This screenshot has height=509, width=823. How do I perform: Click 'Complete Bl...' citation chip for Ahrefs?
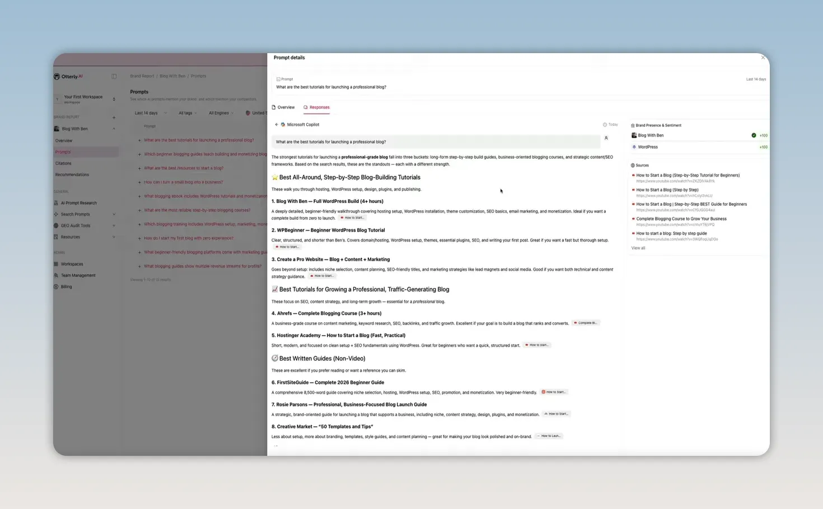tap(586, 323)
